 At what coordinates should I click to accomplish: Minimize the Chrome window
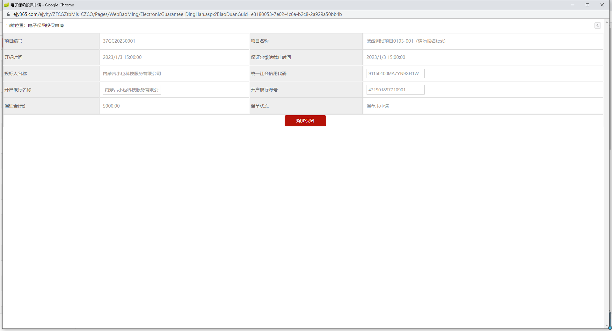click(x=573, y=5)
